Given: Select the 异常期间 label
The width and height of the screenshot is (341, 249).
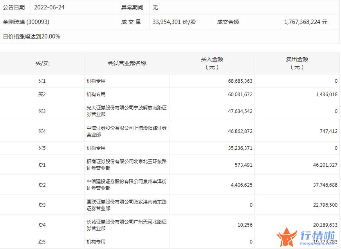Looking at the screenshot, I should pyautogui.click(x=132, y=7).
